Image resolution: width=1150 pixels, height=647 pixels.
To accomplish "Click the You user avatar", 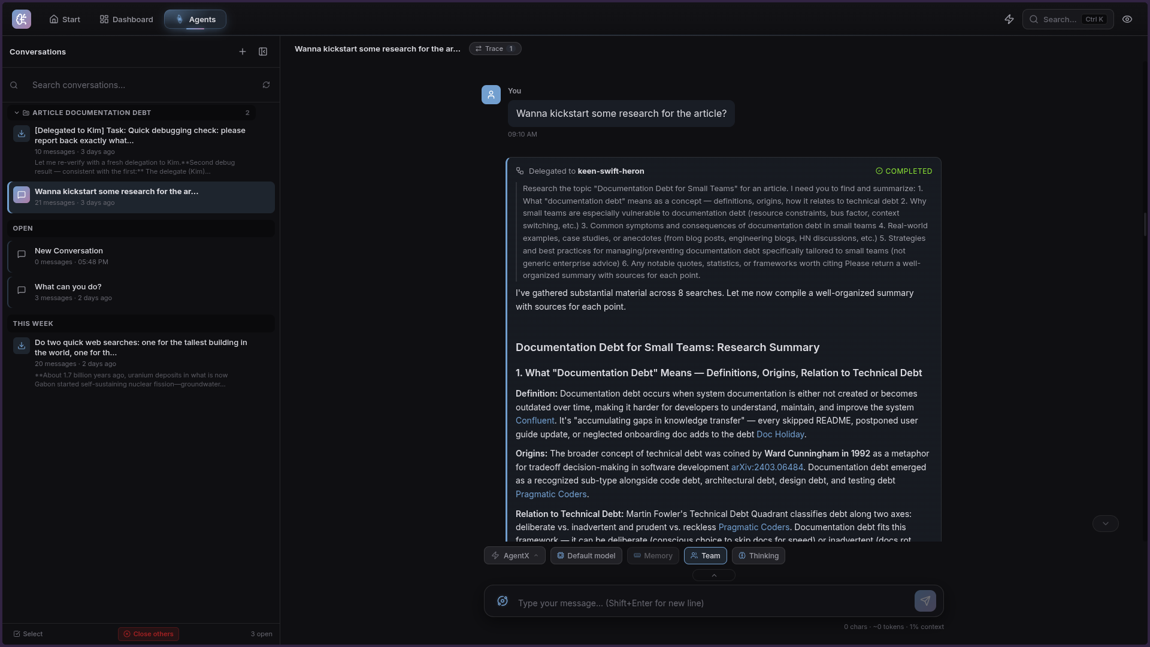I will 491,95.
